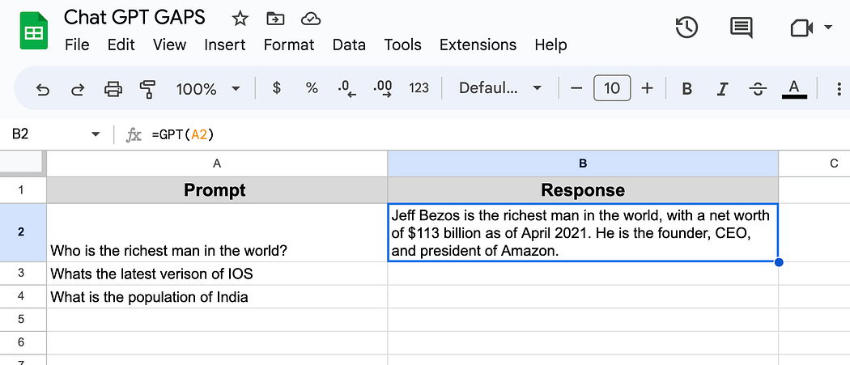Redo the last action
This screenshot has width=850, height=365.
(x=78, y=88)
